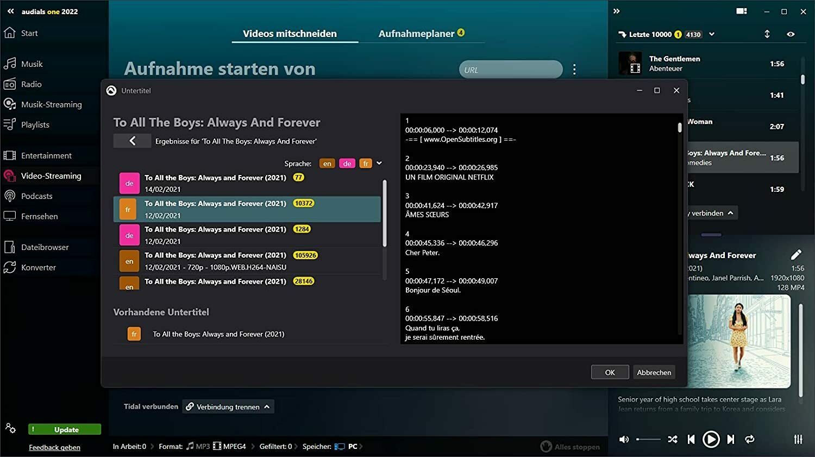Click the shuffle playback icon
The width and height of the screenshot is (815, 457).
(672, 439)
